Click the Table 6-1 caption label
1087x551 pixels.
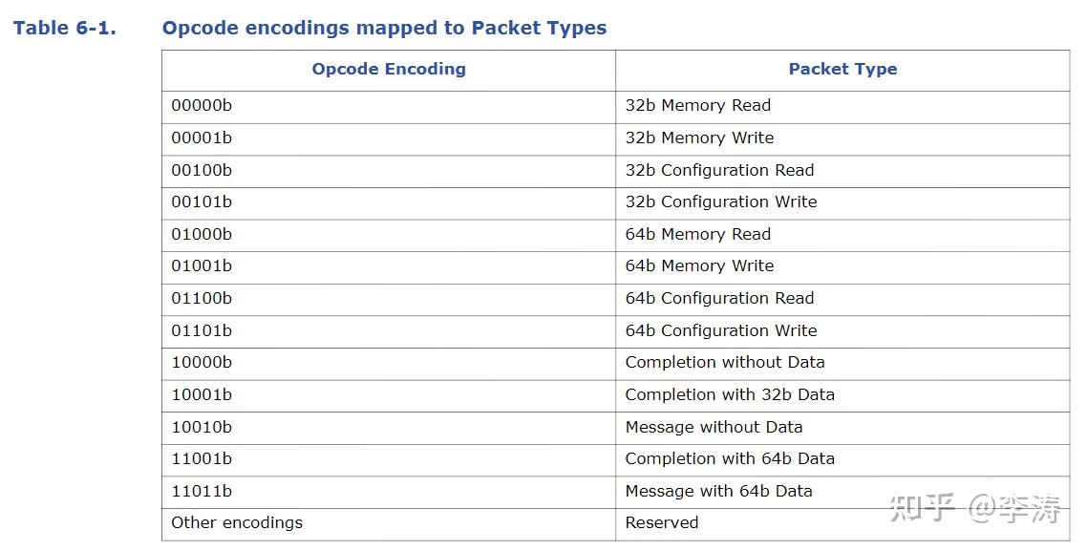[x=65, y=28]
